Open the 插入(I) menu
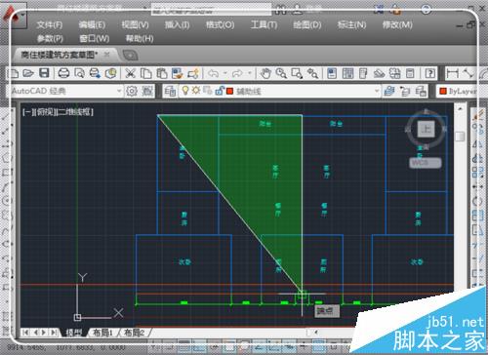488x355 pixels. pyautogui.click(x=178, y=24)
